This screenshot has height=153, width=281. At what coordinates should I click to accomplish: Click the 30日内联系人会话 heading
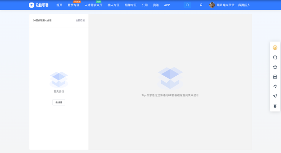click(x=42, y=20)
